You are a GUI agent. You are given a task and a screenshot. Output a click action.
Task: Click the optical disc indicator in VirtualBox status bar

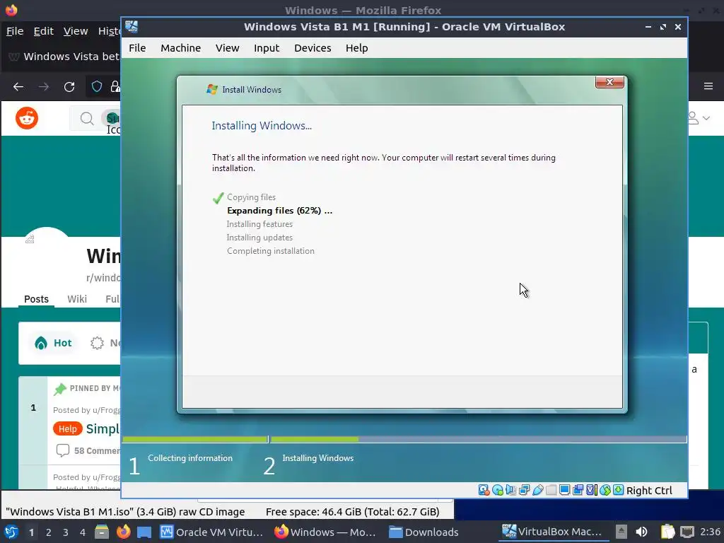497,490
